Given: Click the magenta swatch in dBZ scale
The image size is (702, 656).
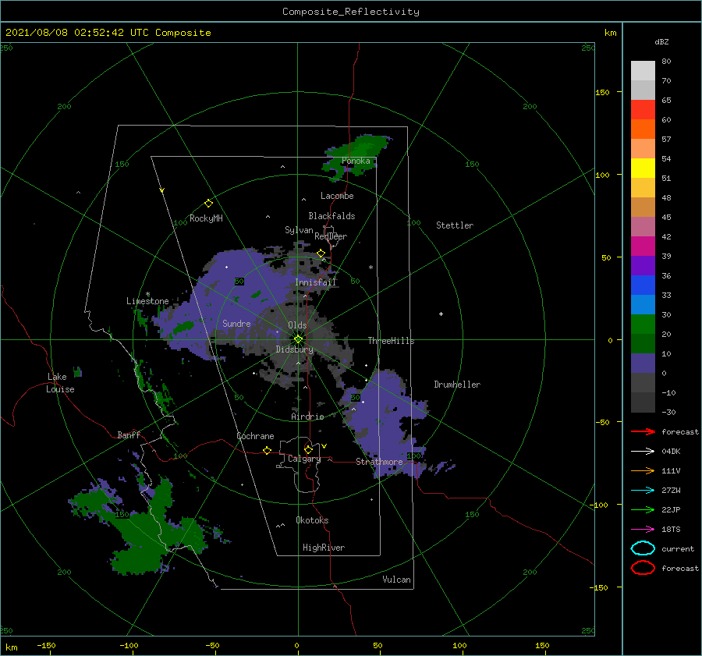Looking at the screenshot, I should [x=643, y=246].
